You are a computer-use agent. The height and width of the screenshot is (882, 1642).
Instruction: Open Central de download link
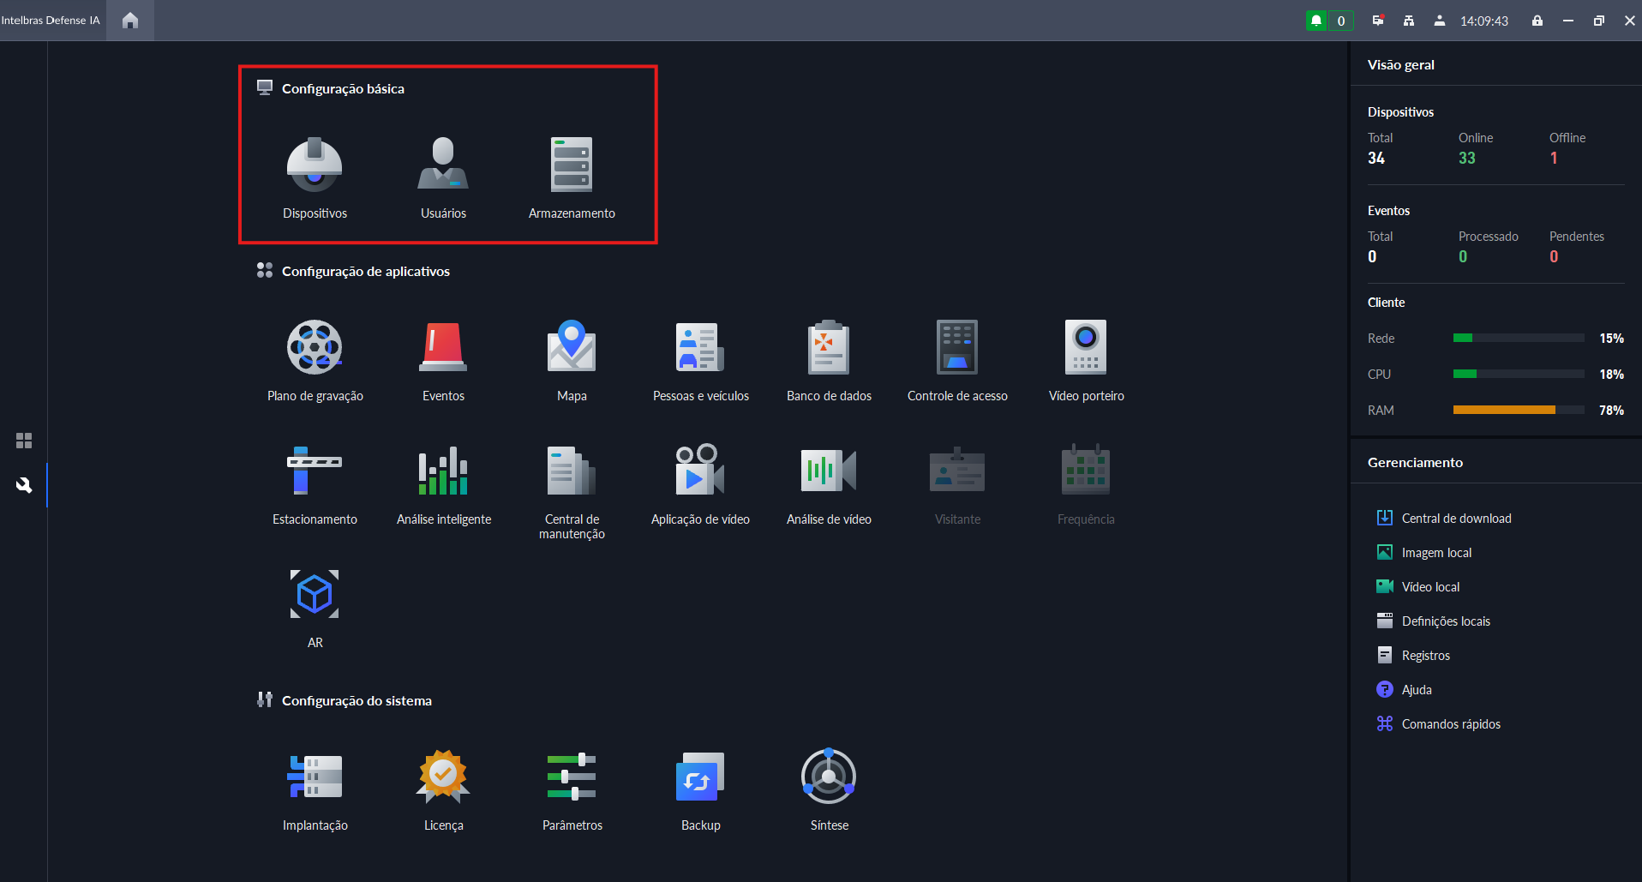[1456, 519]
